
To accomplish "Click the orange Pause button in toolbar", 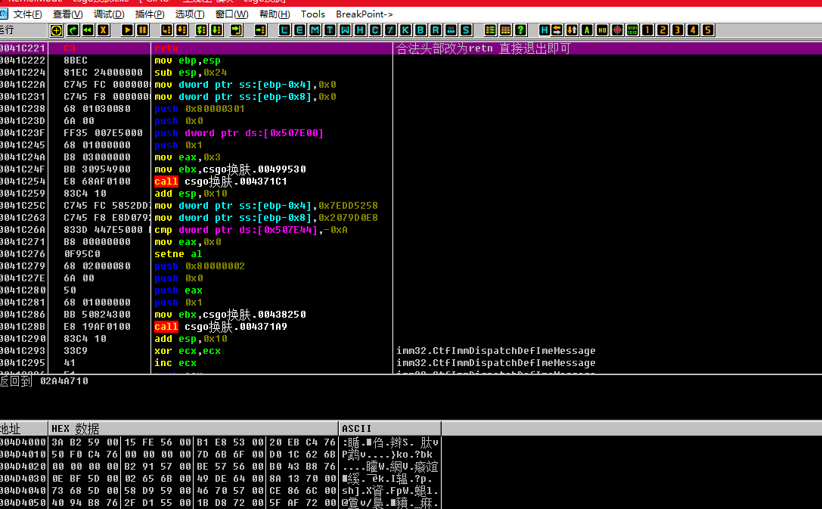I will pyautogui.click(x=143, y=30).
